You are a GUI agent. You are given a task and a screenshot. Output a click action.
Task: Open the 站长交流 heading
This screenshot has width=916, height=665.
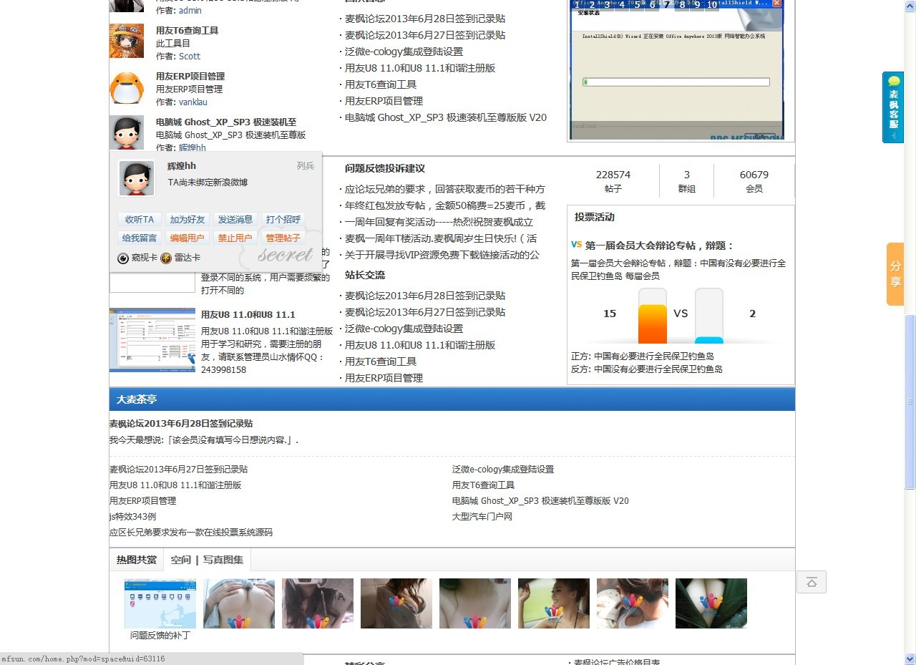pos(365,275)
